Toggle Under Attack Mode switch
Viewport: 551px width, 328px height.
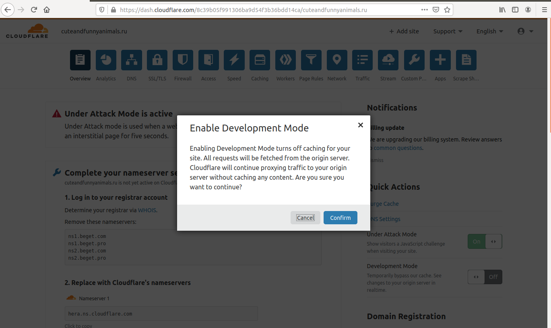click(x=485, y=242)
